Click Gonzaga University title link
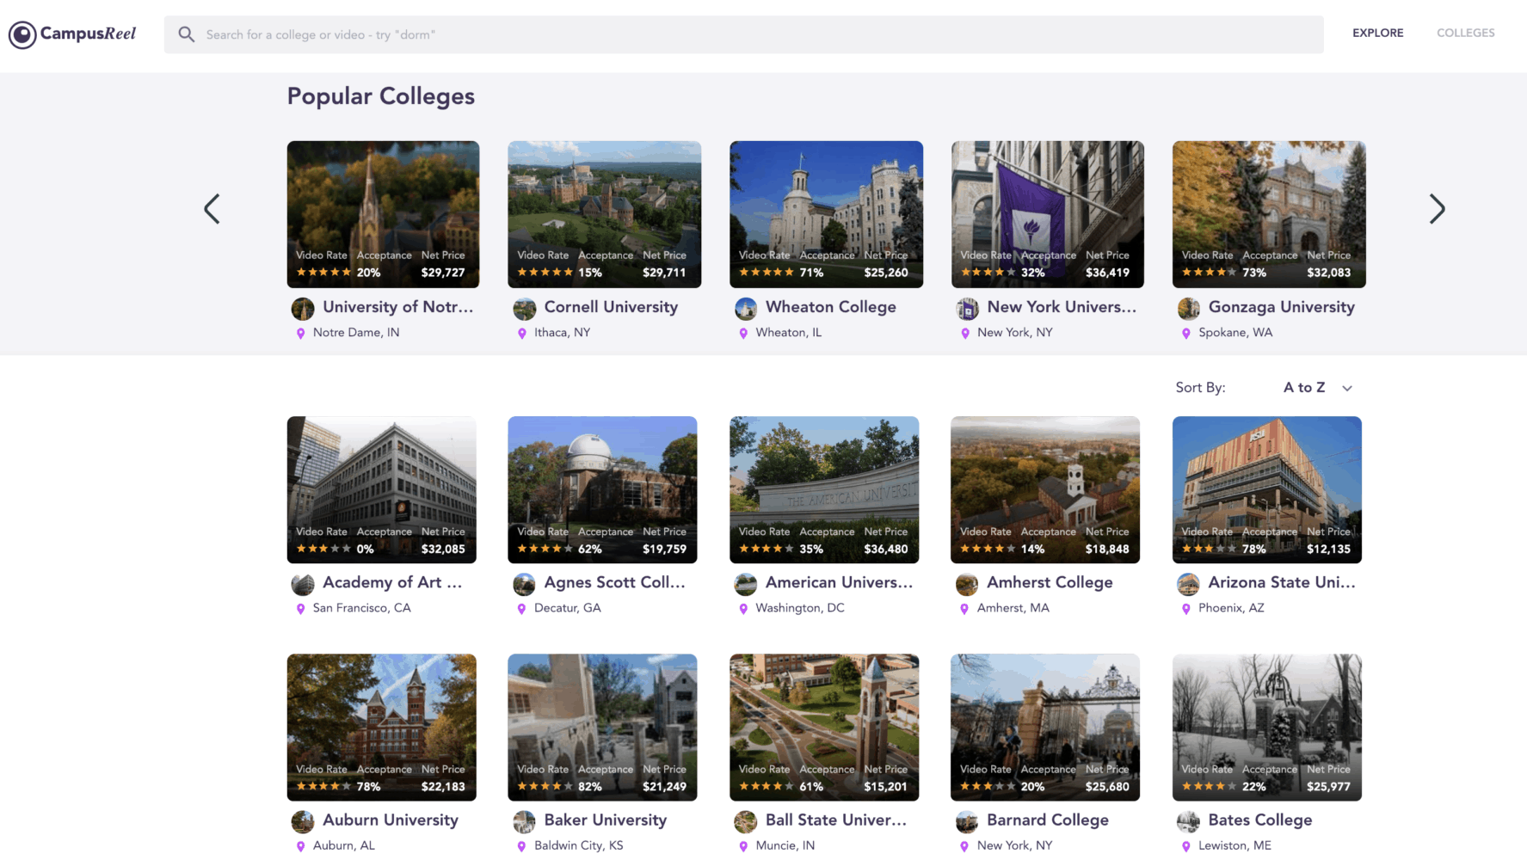Viewport: 1527px width, 860px height. [1282, 307]
